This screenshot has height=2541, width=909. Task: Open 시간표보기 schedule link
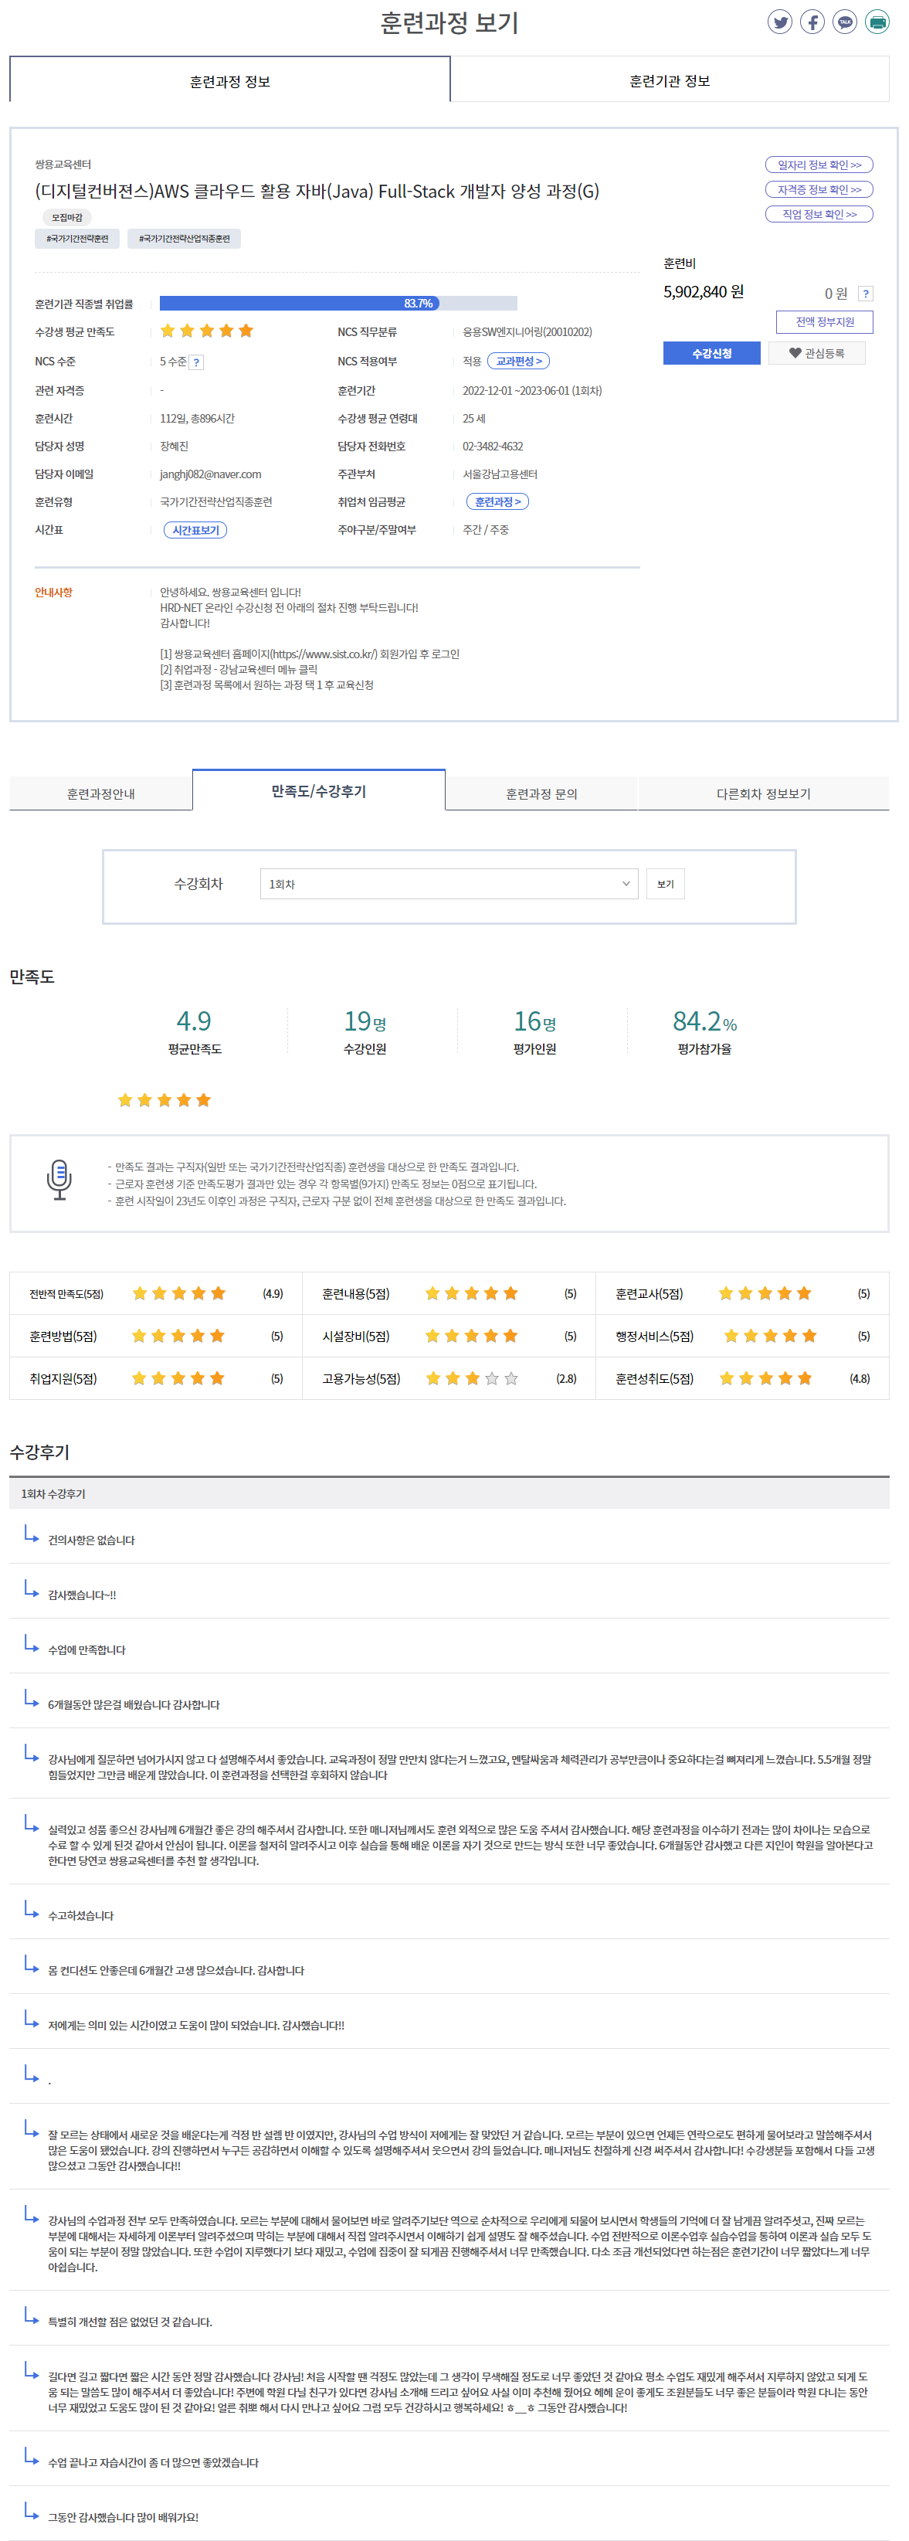(x=195, y=530)
